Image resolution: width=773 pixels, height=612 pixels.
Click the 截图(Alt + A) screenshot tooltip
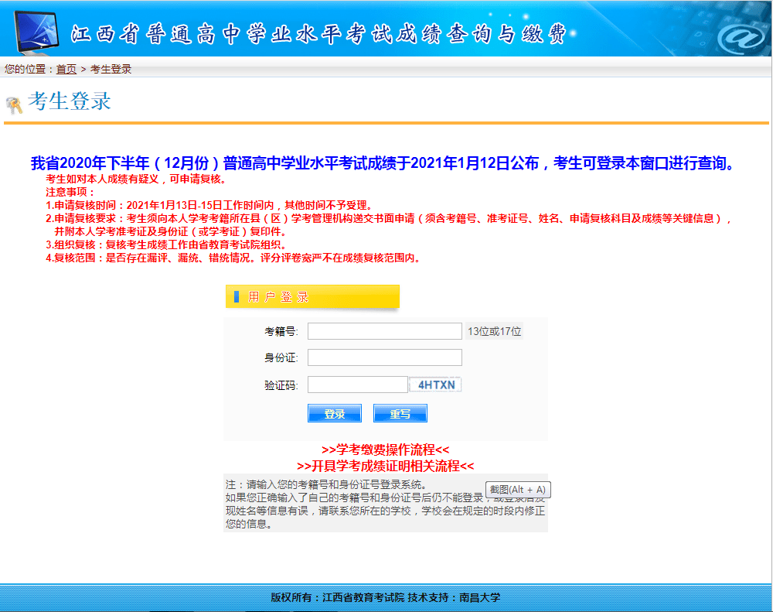coord(519,490)
